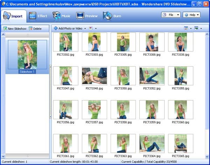Viewport: 210px width, 165px height.
Task: Click the small picture icon beside Add Photo
Action: click(x=91, y=28)
